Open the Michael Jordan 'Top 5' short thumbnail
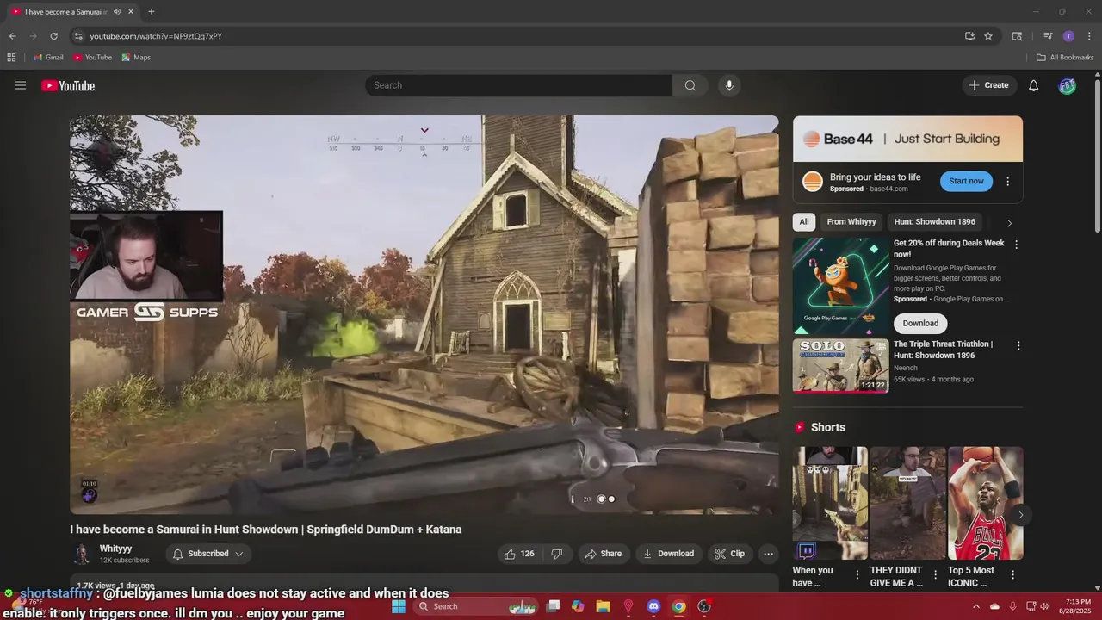The image size is (1102, 620). [x=986, y=503]
